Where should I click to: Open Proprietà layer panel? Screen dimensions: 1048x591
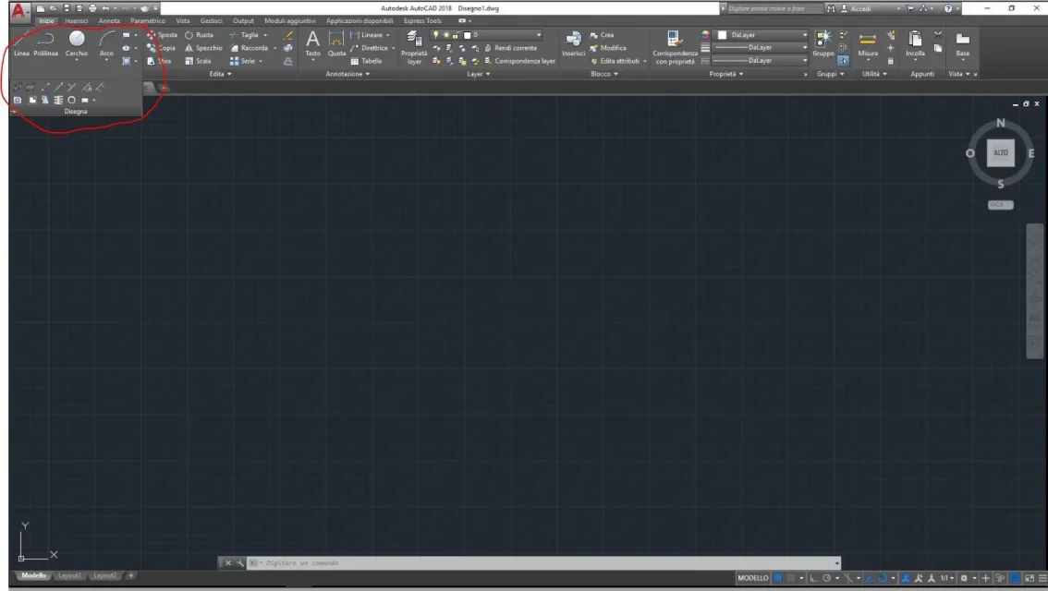click(x=414, y=47)
